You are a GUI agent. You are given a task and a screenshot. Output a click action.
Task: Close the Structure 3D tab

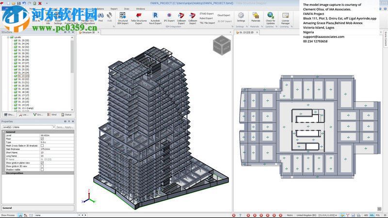pos(98,32)
